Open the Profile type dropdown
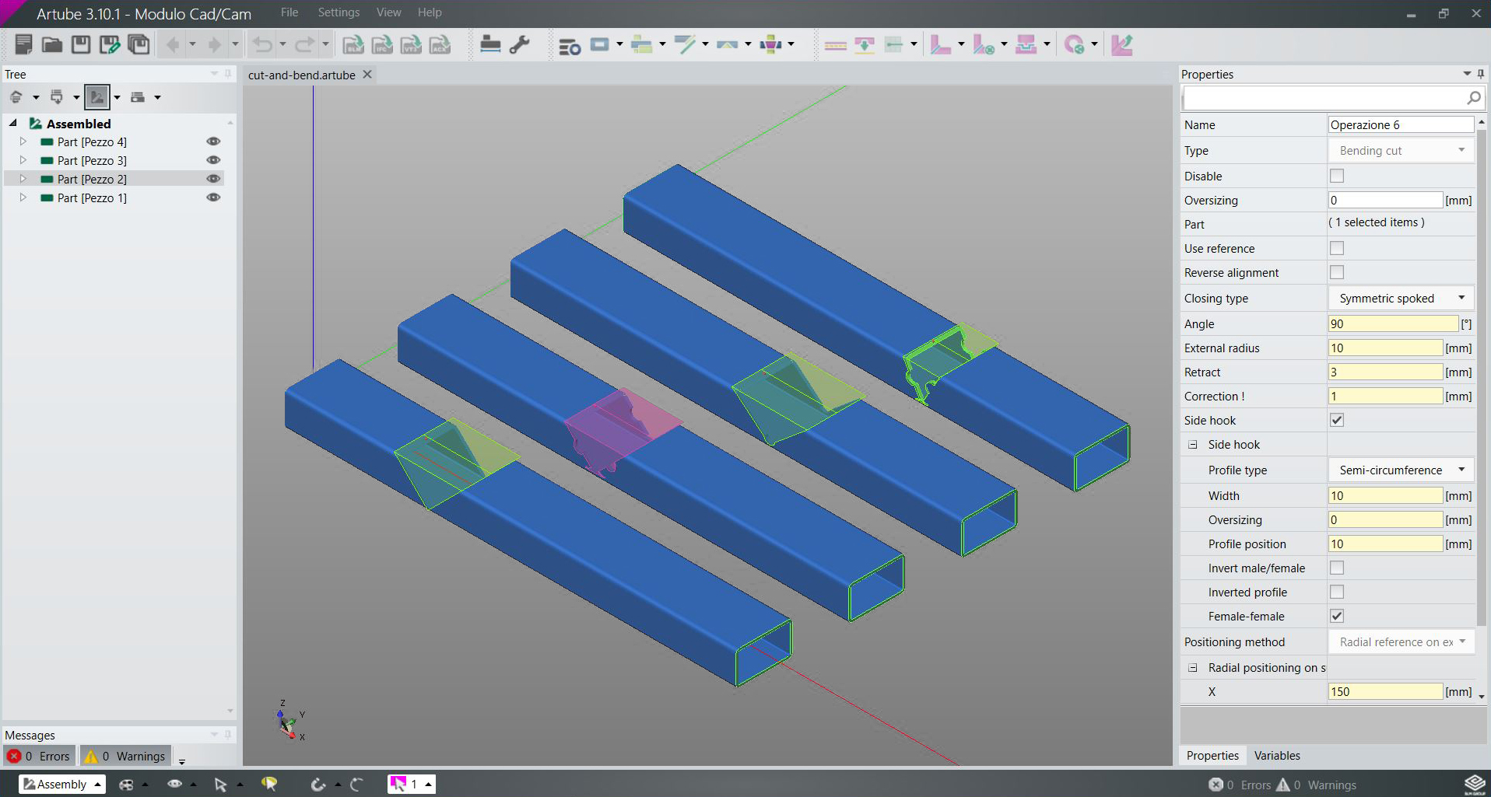 point(1400,470)
